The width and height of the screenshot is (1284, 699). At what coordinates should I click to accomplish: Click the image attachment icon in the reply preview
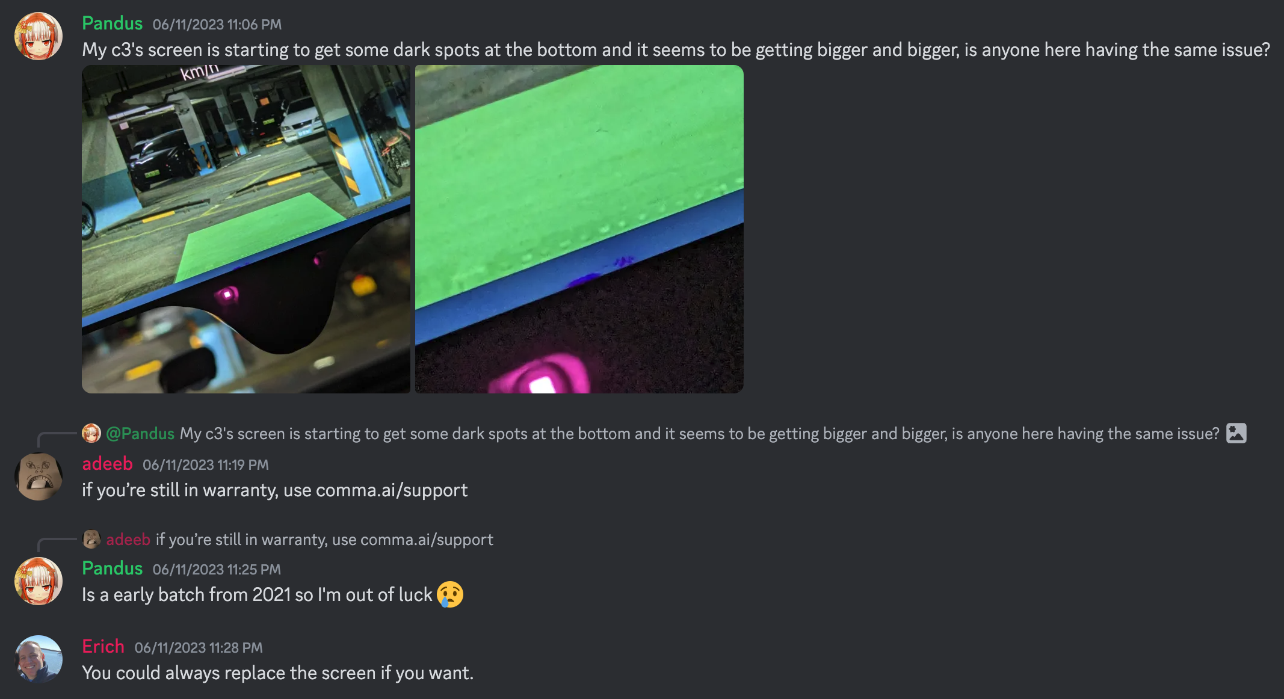point(1236,433)
